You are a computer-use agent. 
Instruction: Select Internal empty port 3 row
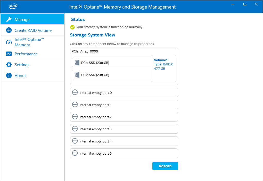pyautogui.click(x=124, y=129)
